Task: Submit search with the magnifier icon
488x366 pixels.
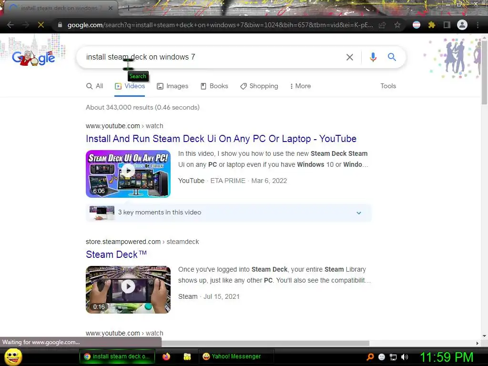Action: click(392, 57)
